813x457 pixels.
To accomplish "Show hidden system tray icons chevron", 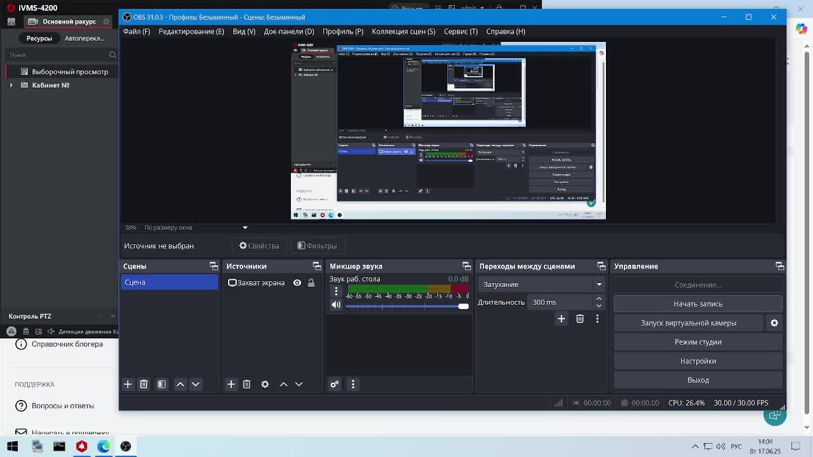I will click(695, 446).
